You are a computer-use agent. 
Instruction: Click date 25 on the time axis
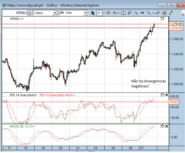(x=113, y=148)
